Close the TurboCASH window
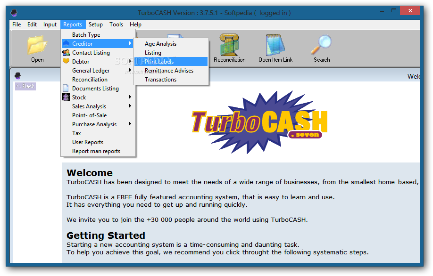Image resolution: width=433 pixels, height=276 pixels. click(x=410, y=11)
